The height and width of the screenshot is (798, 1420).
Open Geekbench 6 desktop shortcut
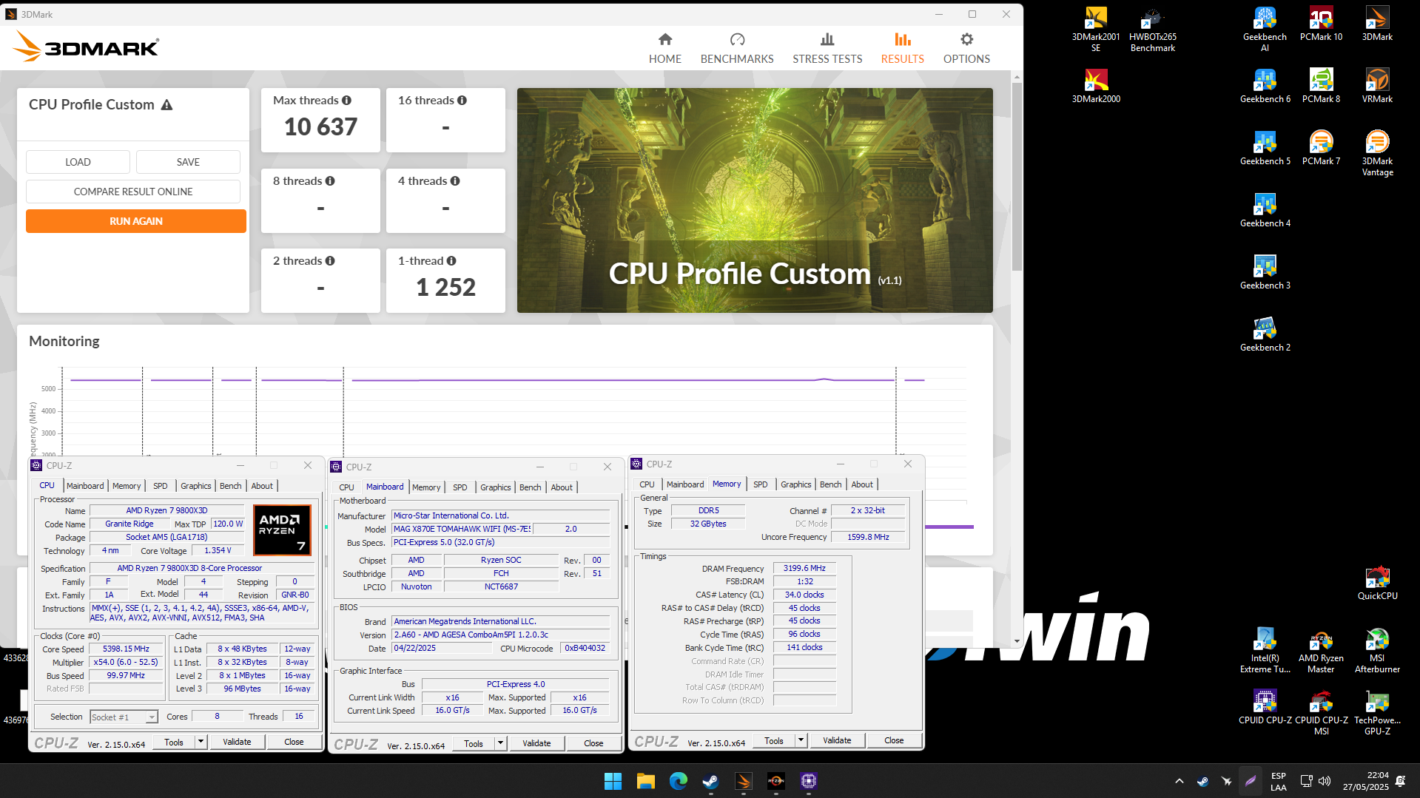(1265, 86)
